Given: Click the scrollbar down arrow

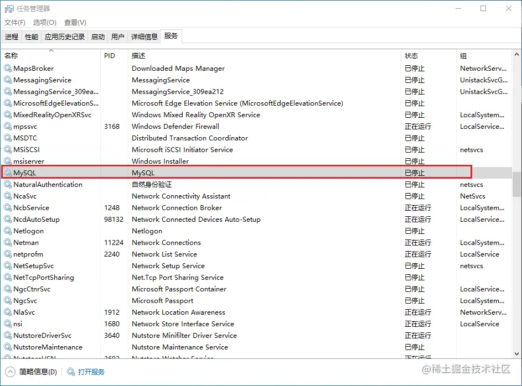Looking at the screenshot, I should point(516,354).
